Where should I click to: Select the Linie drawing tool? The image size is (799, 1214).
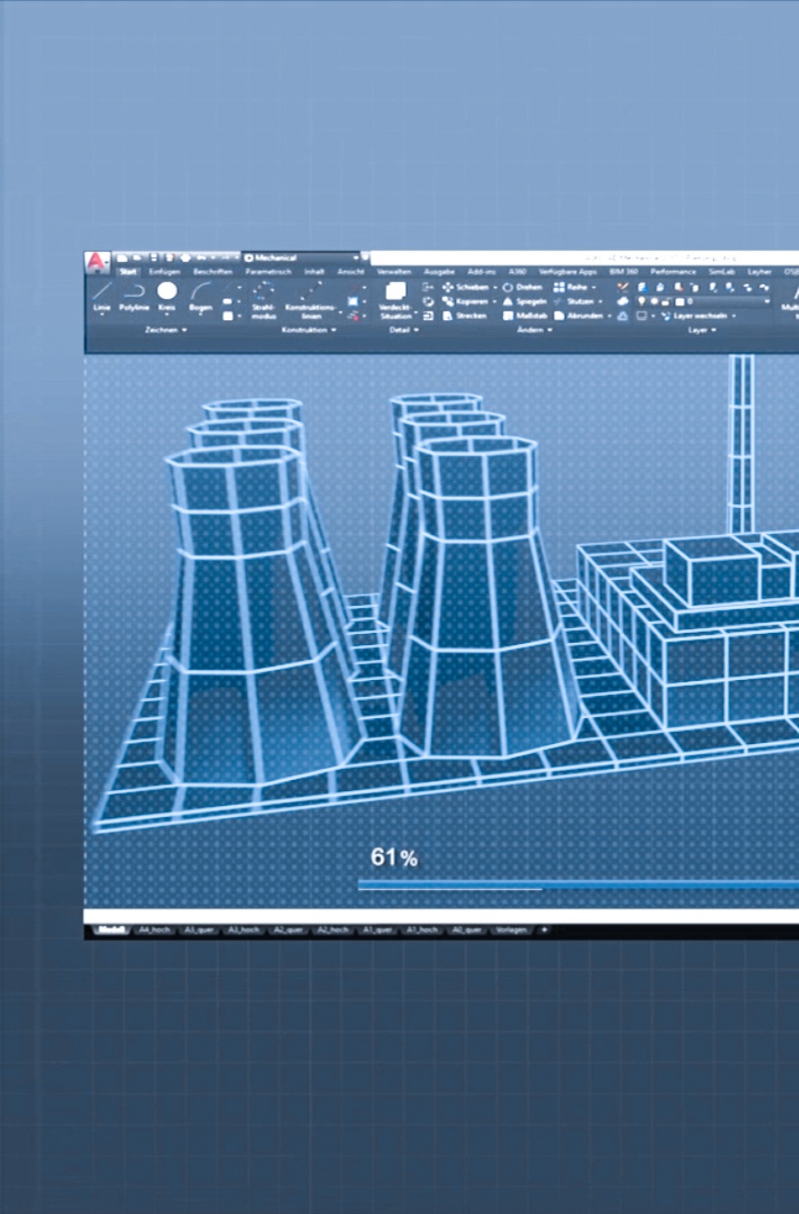(x=102, y=294)
